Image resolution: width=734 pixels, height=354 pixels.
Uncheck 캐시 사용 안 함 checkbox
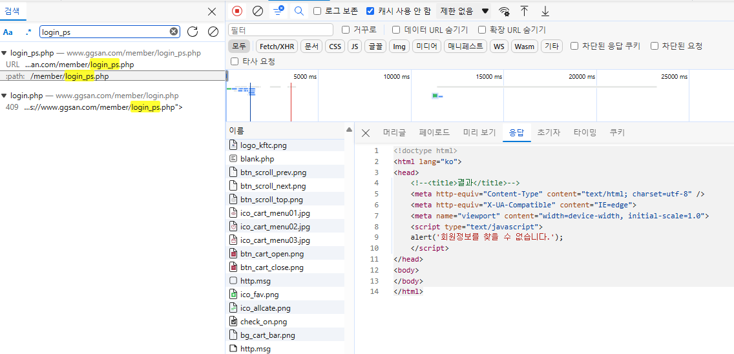tap(370, 11)
